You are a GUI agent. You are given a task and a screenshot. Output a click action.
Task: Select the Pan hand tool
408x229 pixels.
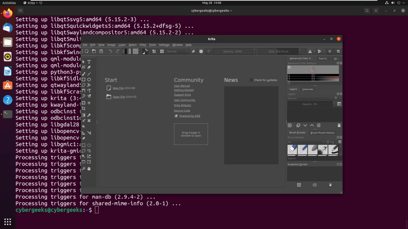tap(89, 168)
